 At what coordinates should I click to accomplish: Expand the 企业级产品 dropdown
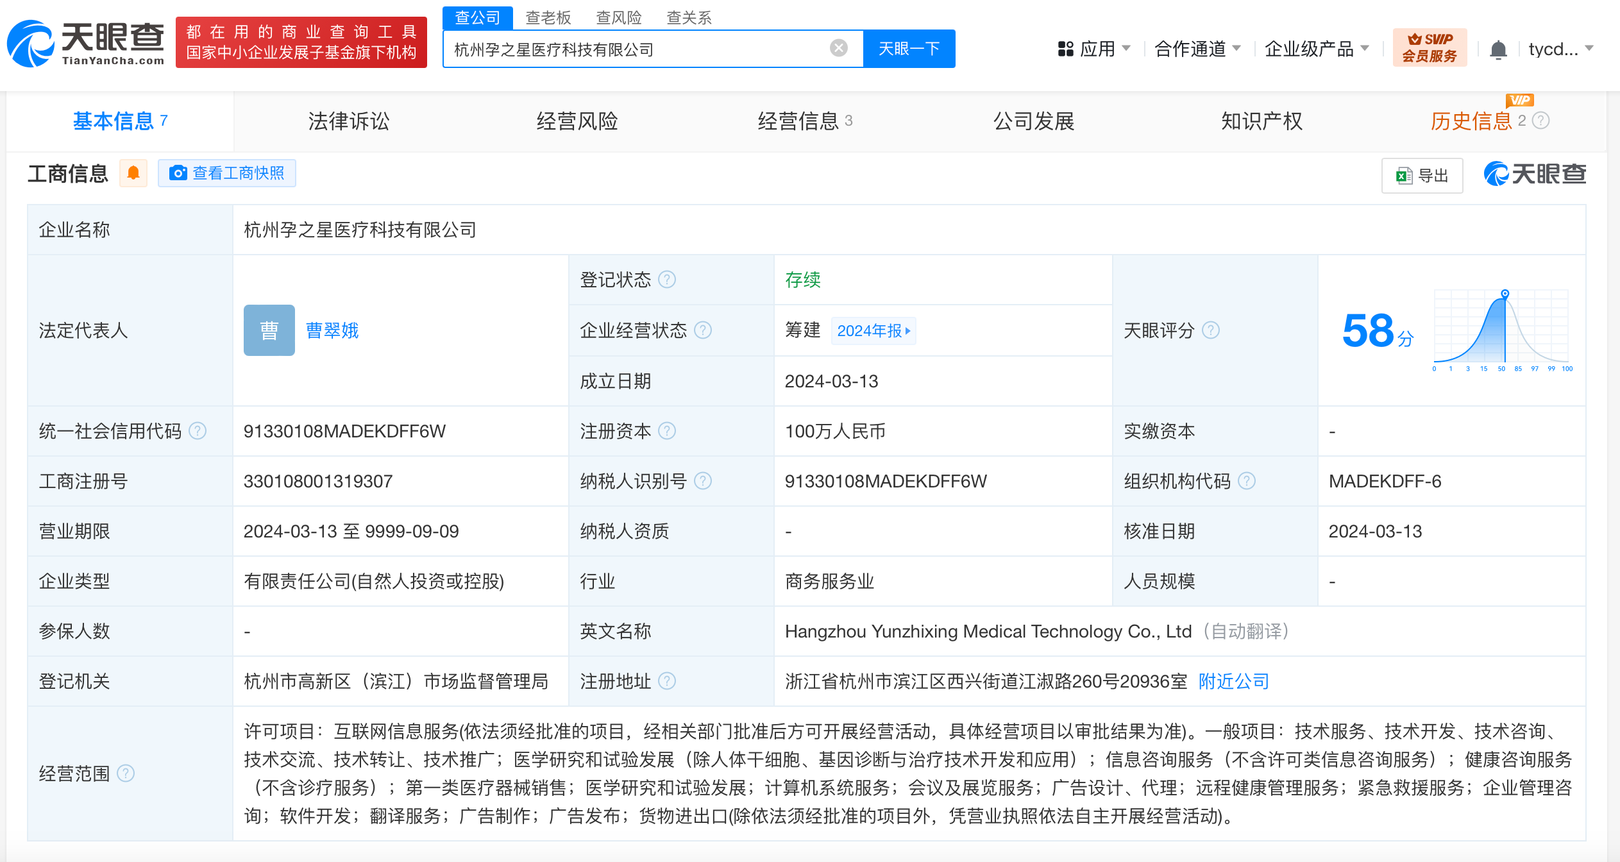point(1317,49)
